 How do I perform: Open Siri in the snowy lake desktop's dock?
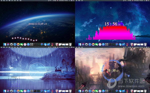pyautogui.click(x=8, y=91)
